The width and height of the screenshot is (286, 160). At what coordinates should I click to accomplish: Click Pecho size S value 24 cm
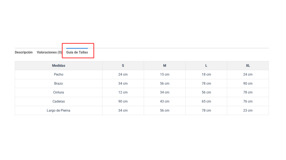[x=123, y=74]
